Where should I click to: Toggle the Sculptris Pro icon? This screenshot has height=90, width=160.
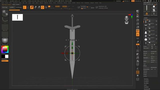[46, 7]
